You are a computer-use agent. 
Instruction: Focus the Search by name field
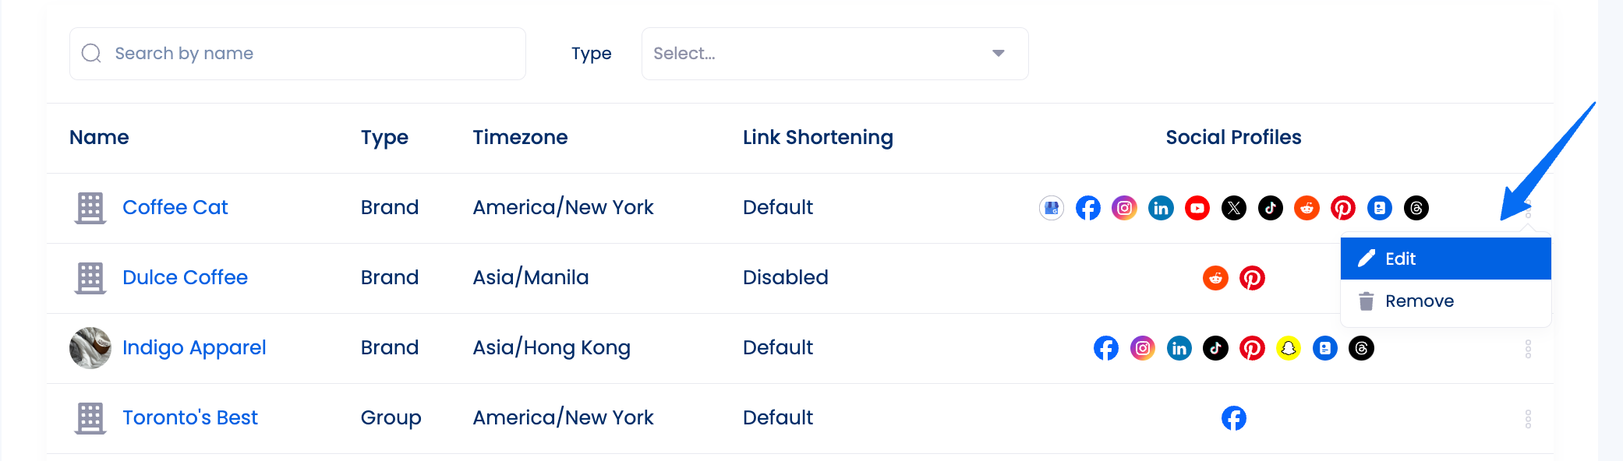298,54
